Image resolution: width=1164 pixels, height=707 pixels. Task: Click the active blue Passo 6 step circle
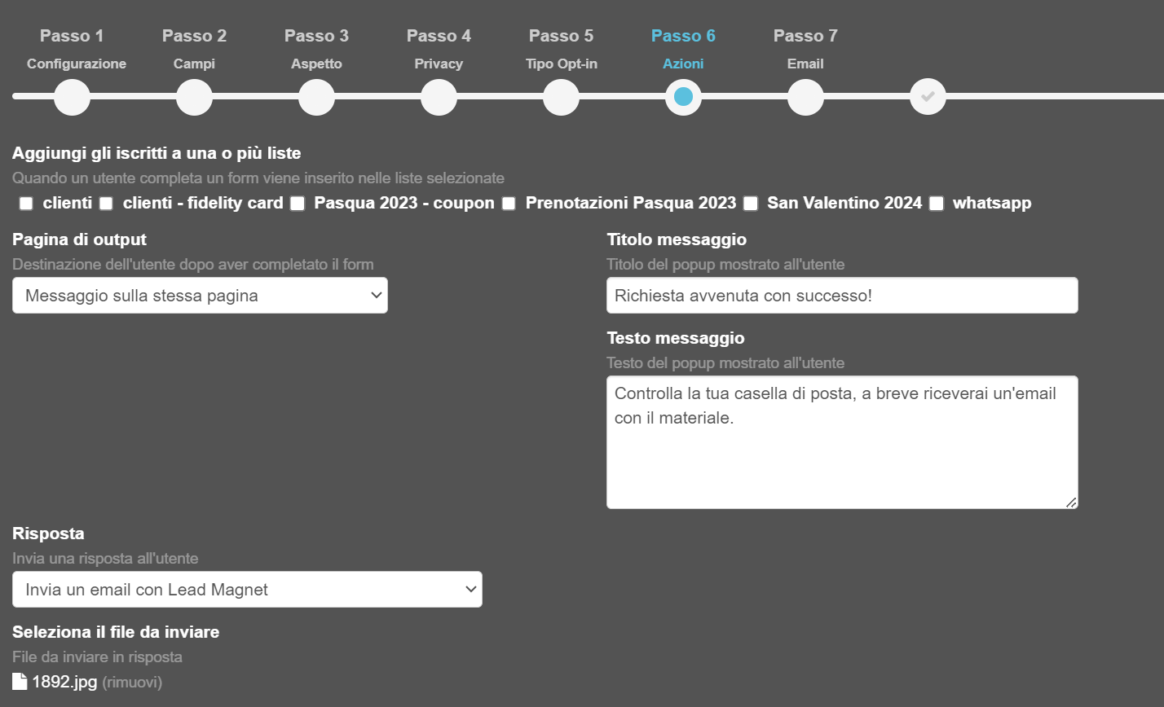(x=683, y=96)
